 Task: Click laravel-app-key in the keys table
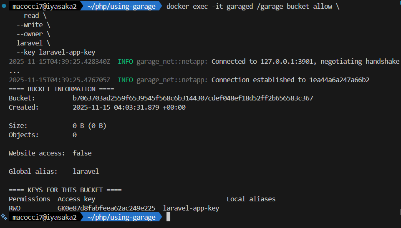click(x=191, y=208)
